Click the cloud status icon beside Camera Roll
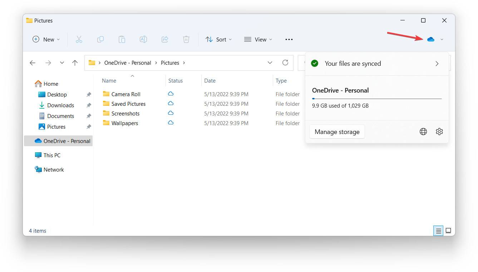 (171, 94)
